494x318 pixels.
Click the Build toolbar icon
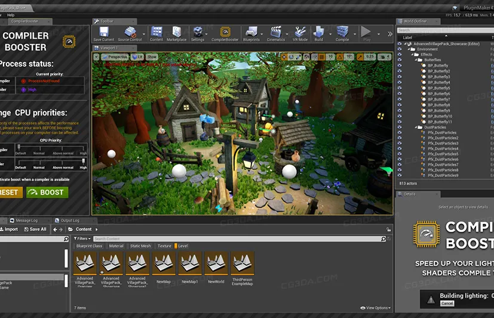click(318, 34)
